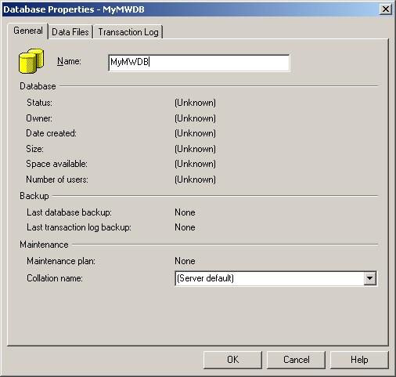Click the Name: label
The width and height of the screenshot is (396, 377).
pyautogui.click(x=69, y=61)
